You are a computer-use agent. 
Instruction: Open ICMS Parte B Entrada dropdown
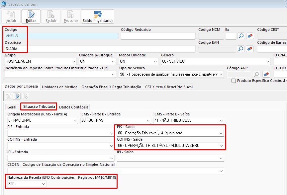click(148, 121)
